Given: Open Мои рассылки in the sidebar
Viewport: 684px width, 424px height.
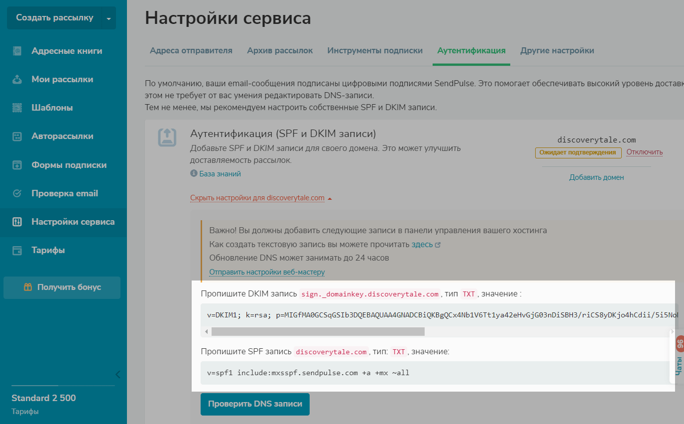Looking at the screenshot, I should pyautogui.click(x=63, y=79).
